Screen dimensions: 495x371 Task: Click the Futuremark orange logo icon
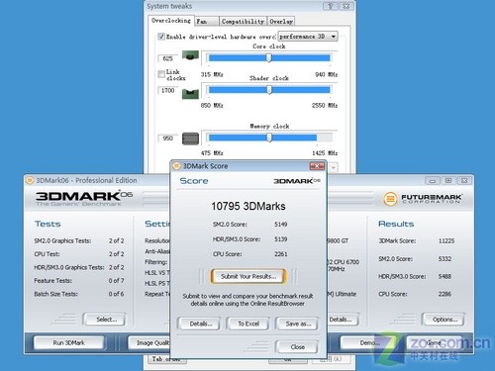(390, 199)
